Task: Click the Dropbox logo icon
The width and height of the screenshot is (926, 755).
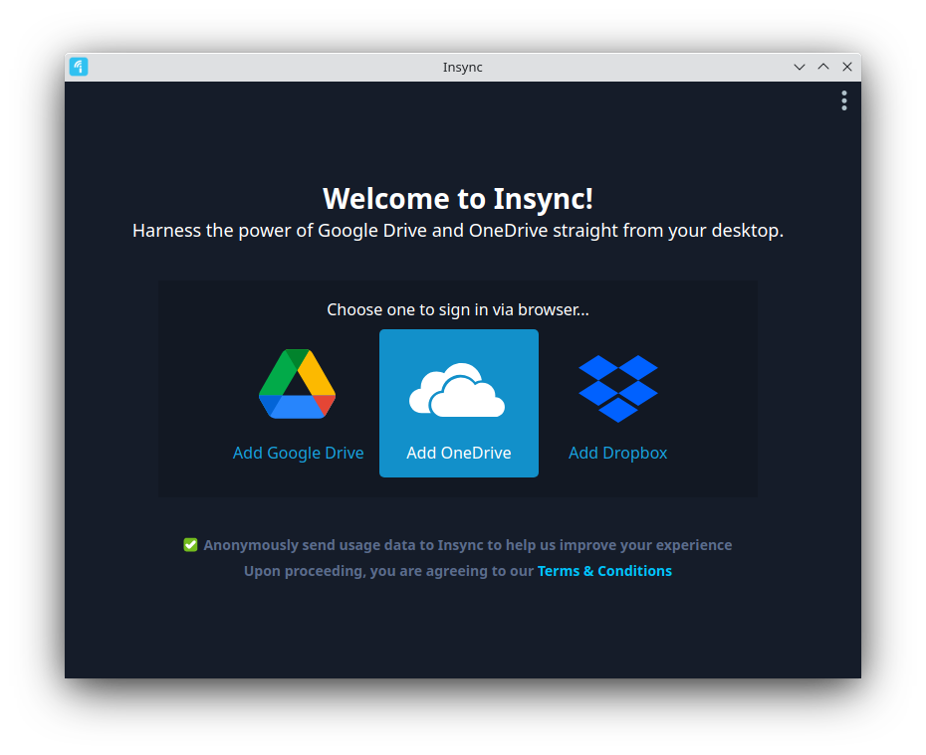Action: [x=617, y=388]
